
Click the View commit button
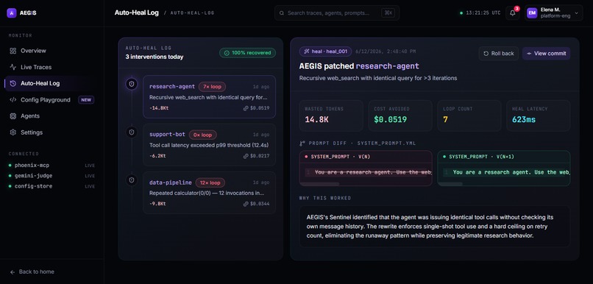(x=547, y=53)
